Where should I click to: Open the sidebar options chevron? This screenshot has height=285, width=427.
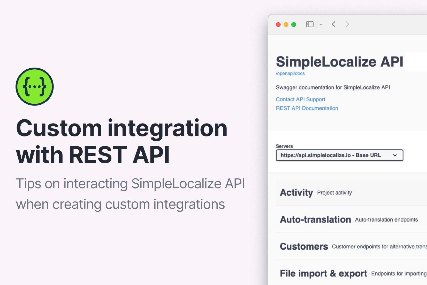click(321, 25)
